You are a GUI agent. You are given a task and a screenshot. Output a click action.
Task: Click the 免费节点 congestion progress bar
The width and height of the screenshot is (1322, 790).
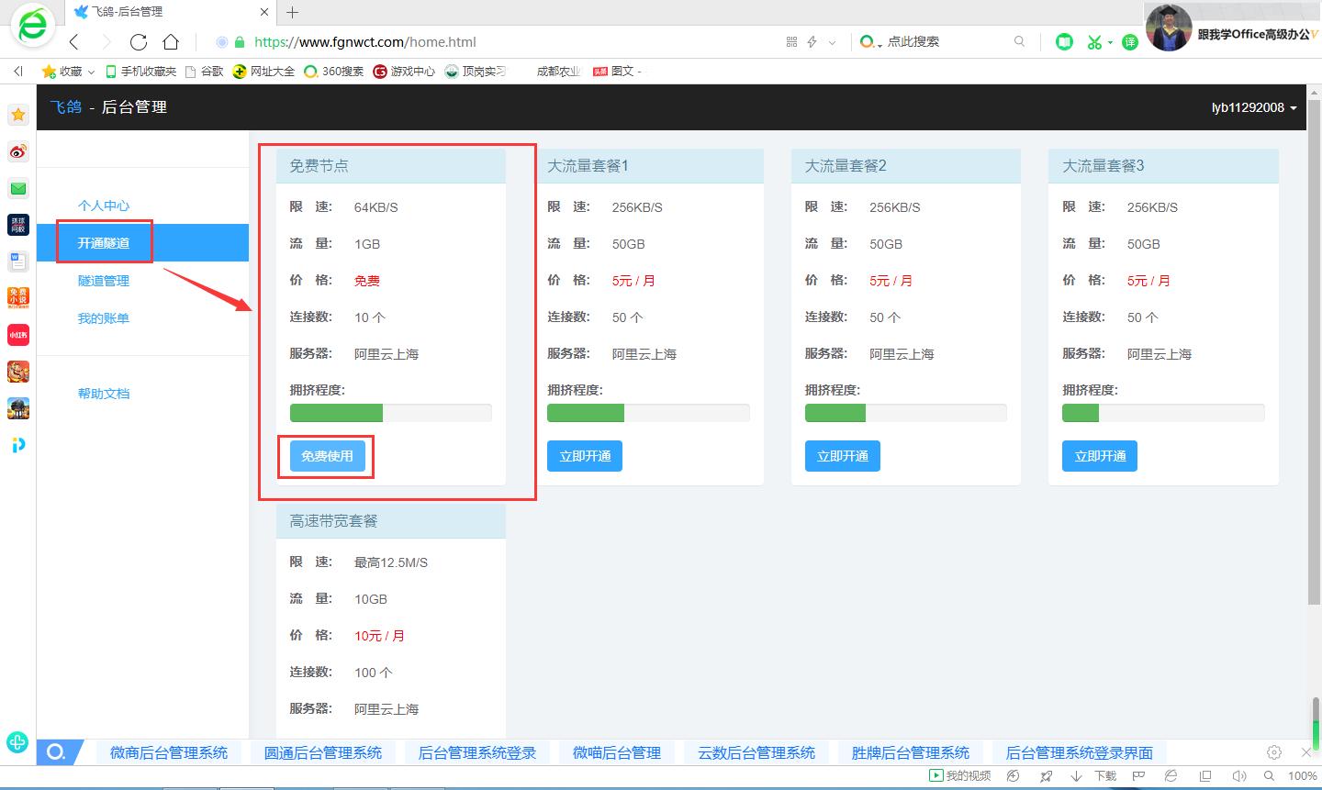390,412
